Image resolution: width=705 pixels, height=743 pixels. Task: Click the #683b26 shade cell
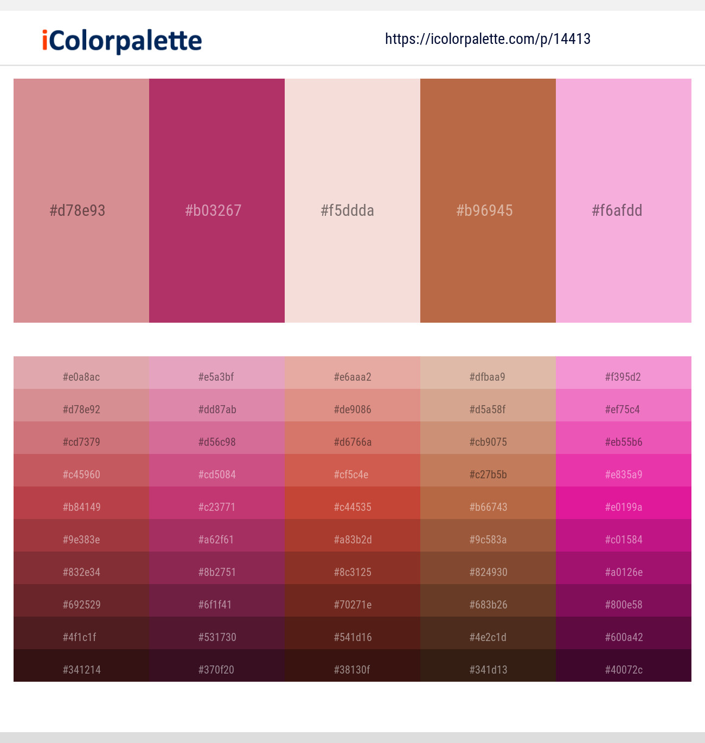click(488, 604)
